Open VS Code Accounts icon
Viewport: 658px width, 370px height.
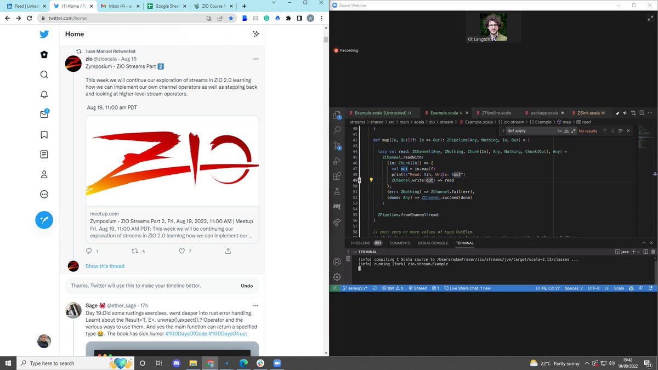(337, 262)
